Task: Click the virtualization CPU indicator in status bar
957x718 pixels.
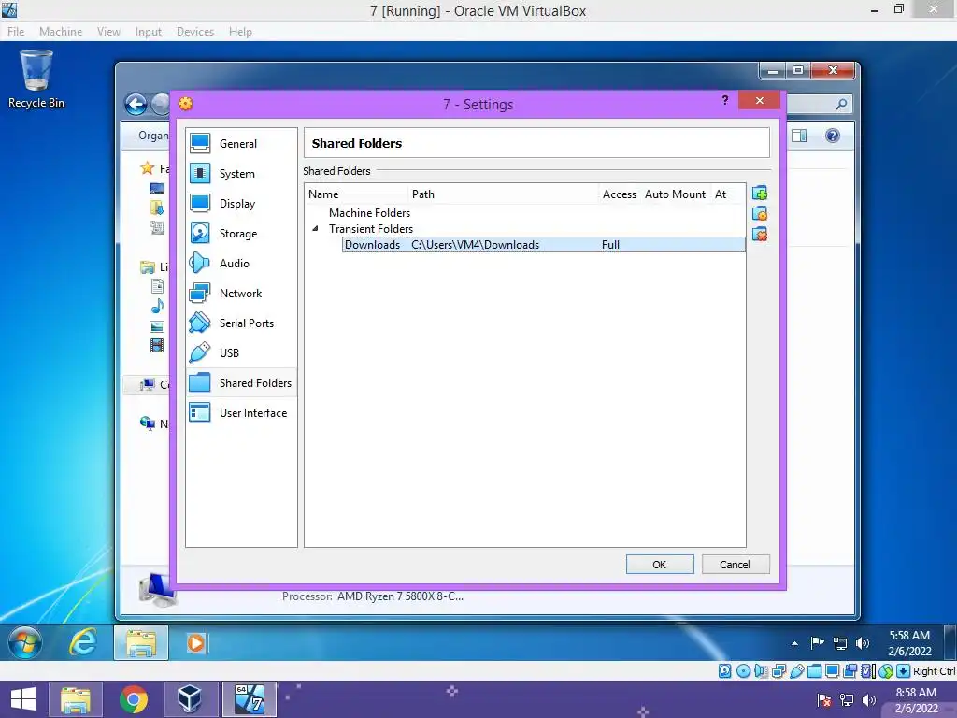Action: (x=868, y=671)
